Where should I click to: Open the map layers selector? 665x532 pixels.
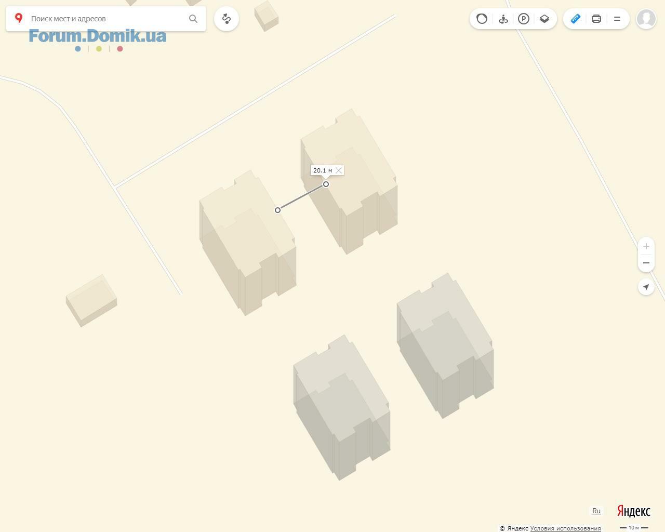point(544,19)
